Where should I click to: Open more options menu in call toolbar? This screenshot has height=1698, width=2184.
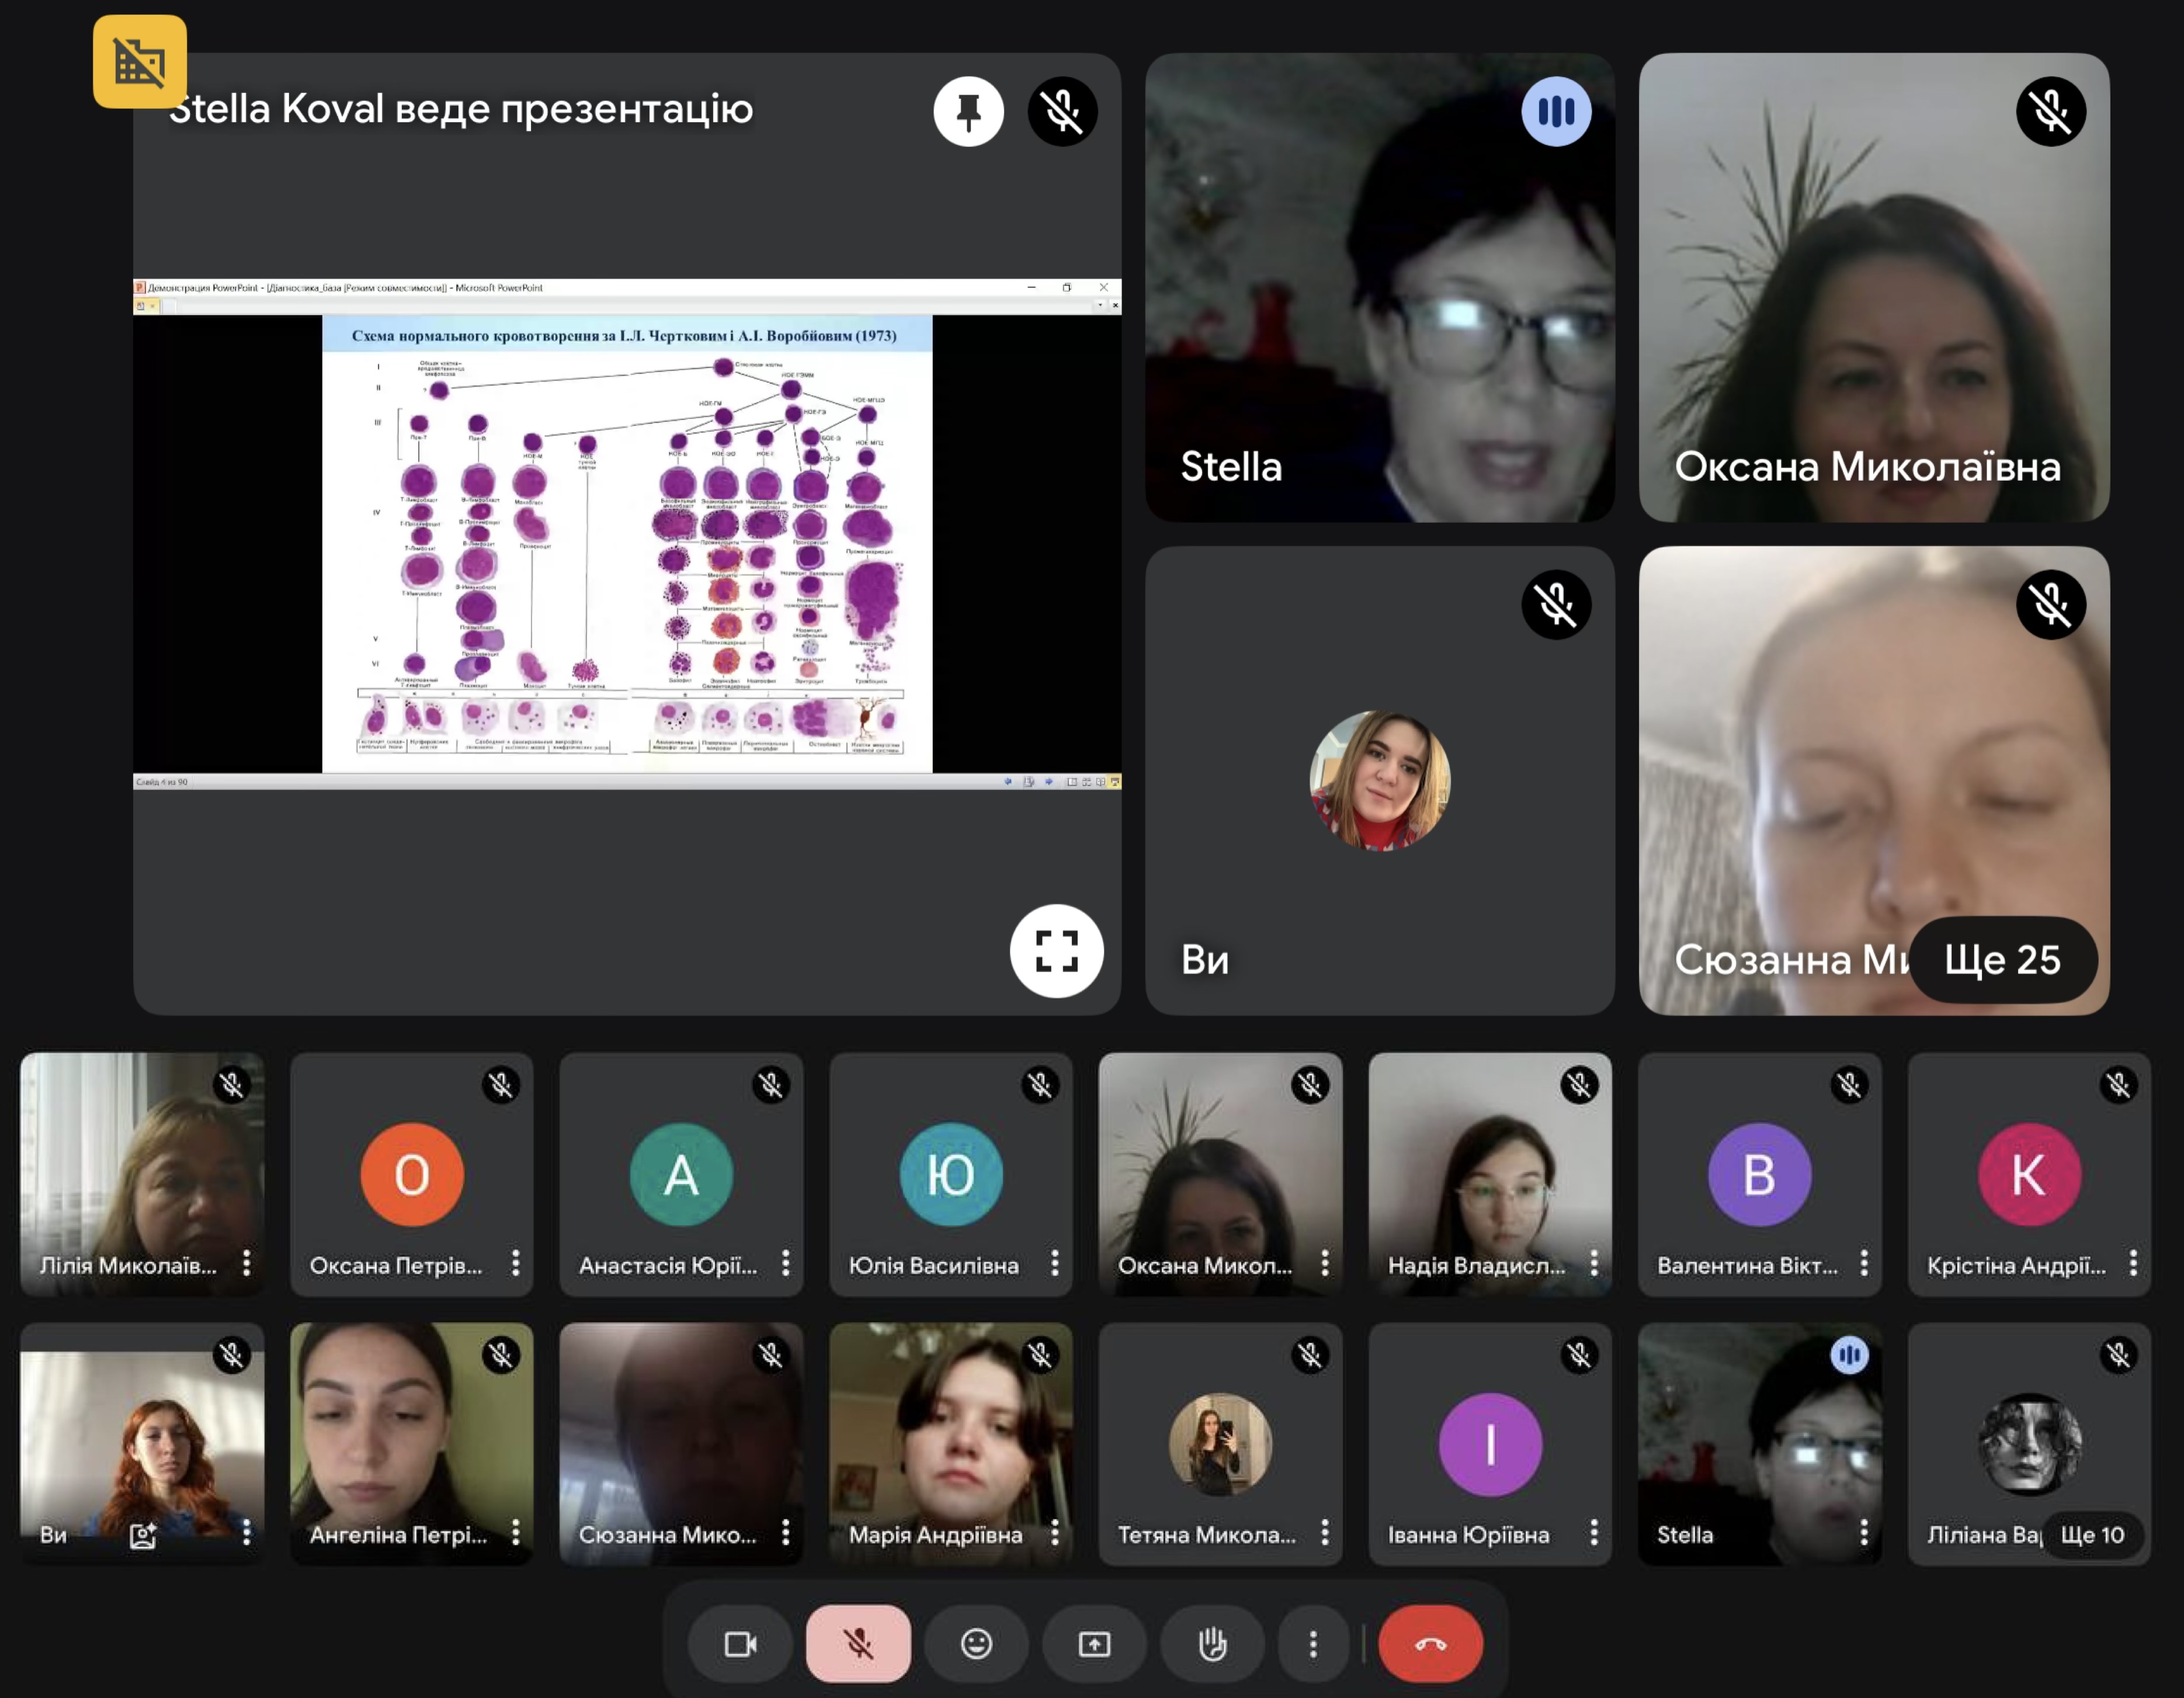[1313, 1644]
